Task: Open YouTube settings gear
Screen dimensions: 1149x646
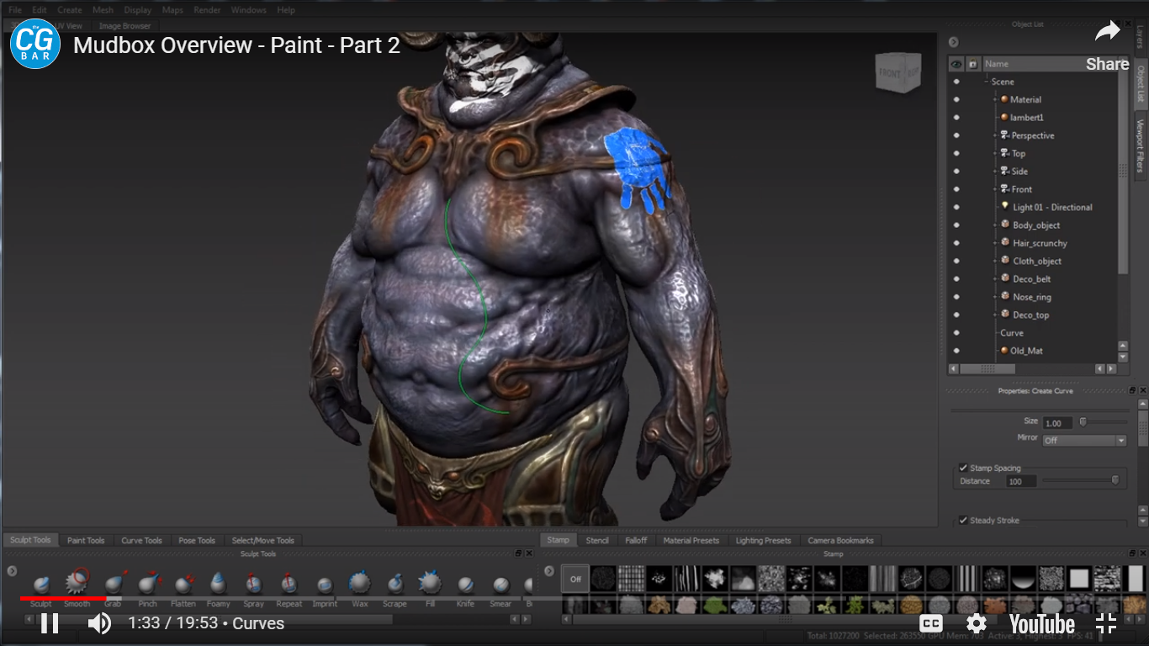Action: [x=976, y=623]
